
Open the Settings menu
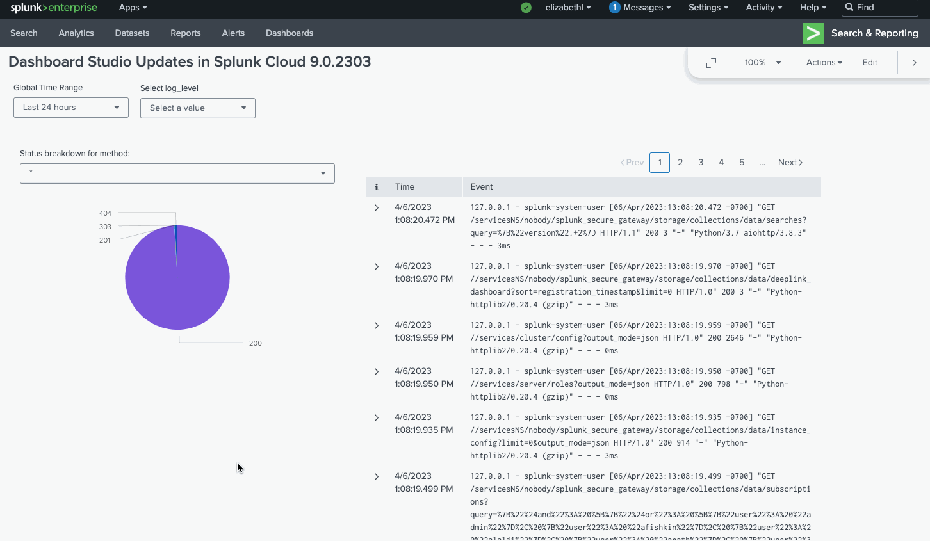click(708, 8)
